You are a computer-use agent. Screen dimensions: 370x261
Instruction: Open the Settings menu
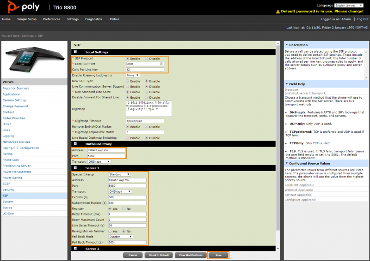pyautogui.click(x=73, y=19)
